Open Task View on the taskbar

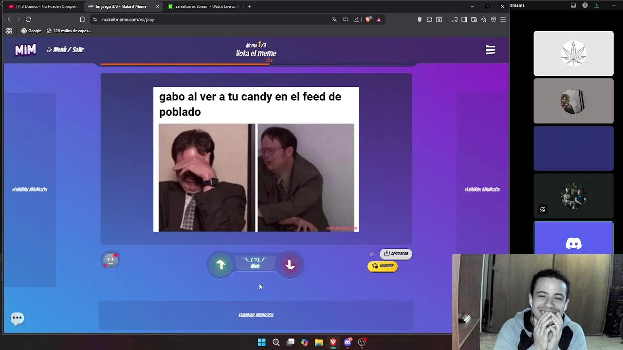point(291,342)
